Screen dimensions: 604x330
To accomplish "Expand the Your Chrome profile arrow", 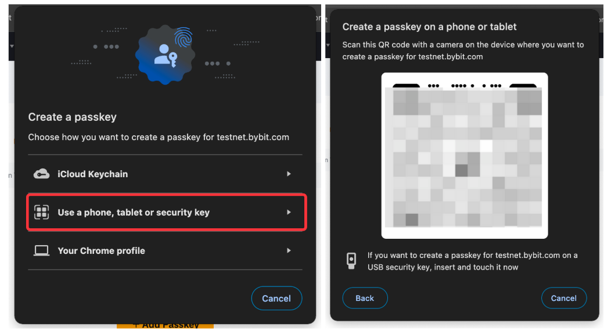I will (x=289, y=251).
